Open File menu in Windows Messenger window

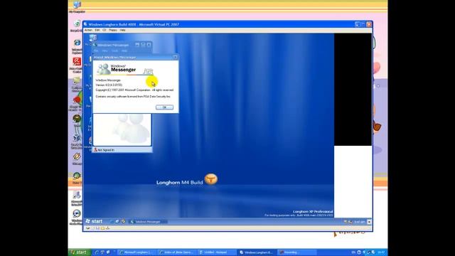(x=96, y=50)
